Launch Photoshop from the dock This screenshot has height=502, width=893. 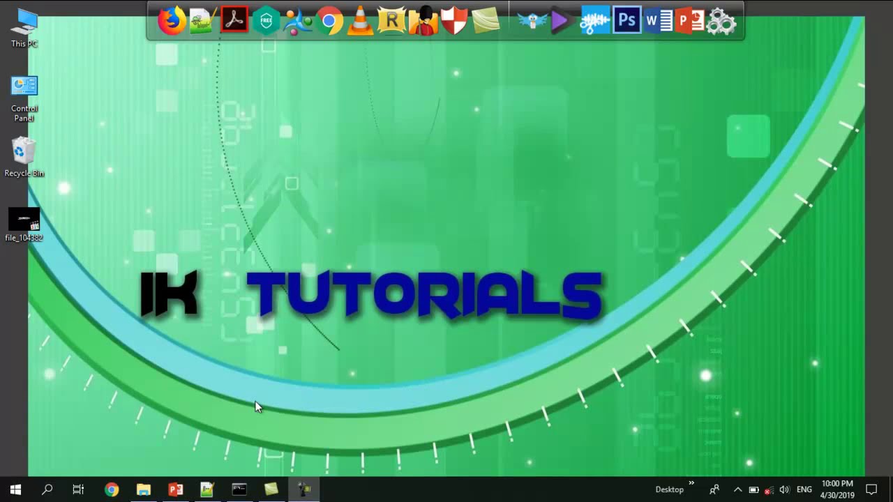[626, 21]
